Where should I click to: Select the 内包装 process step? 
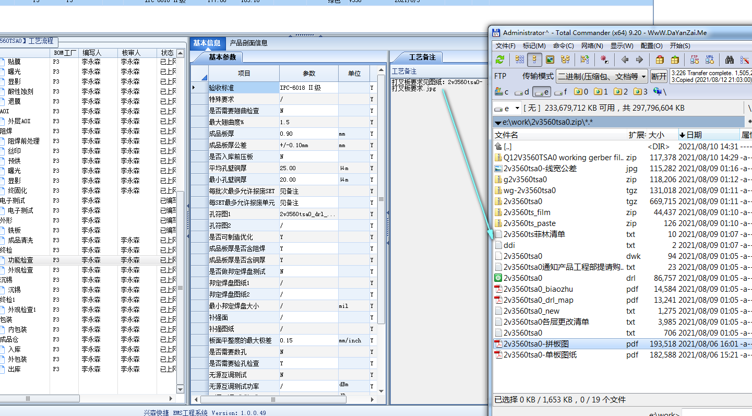17,329
